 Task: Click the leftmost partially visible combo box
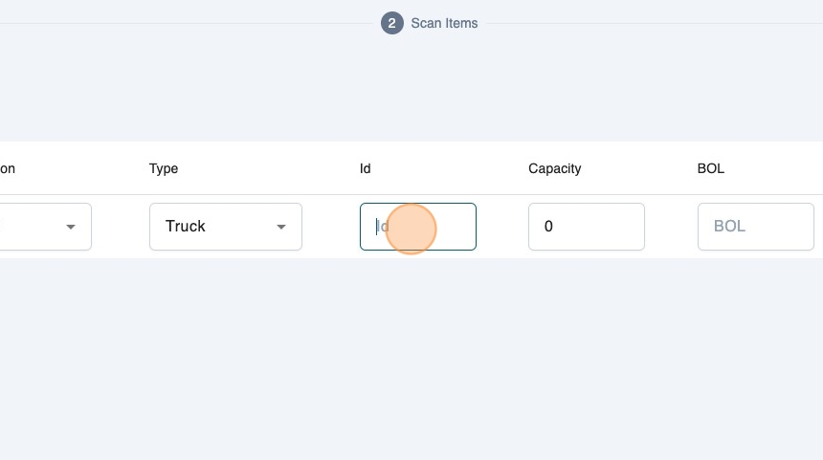click(38, 227)
